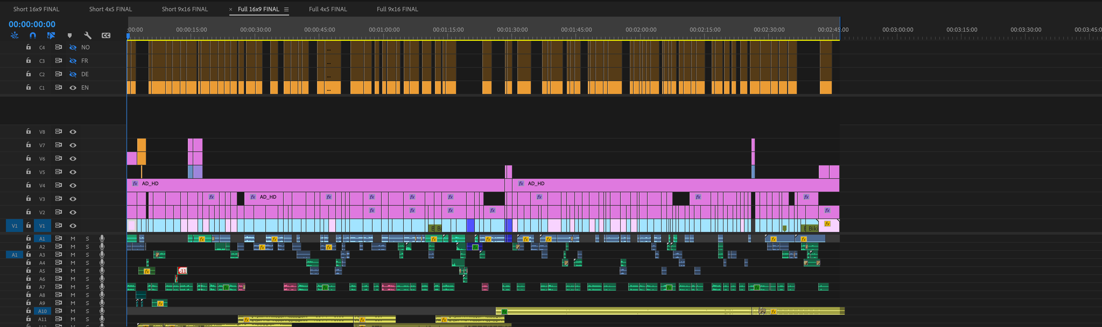This screenshot has height=327, width=1102.
Task: Toggle sync lock on caption track C1
Action: tap(59, 88)
